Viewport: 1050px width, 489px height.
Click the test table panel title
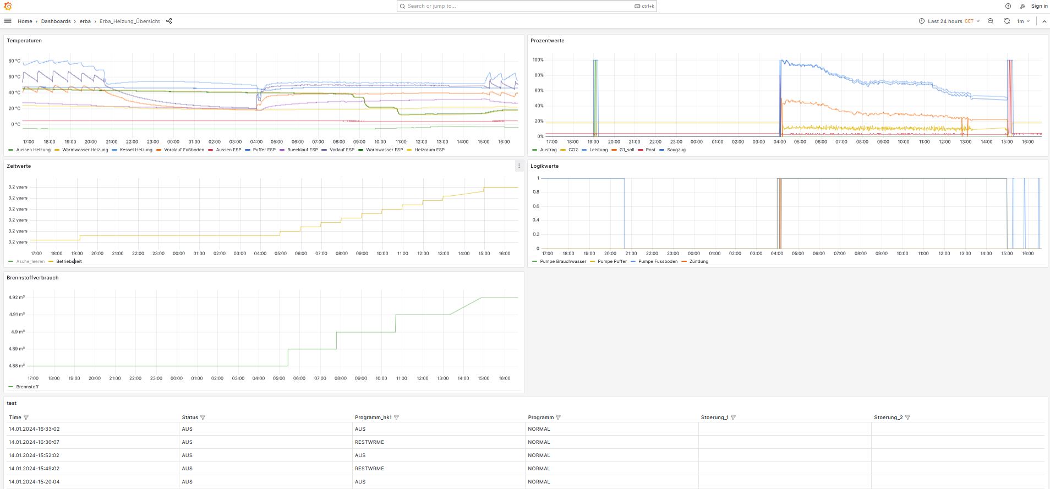[x=12, y=403]
